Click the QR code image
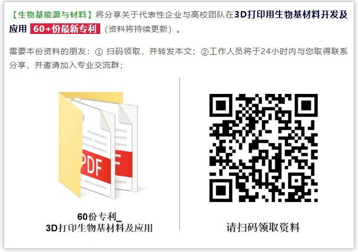 [x=264, y=148]
